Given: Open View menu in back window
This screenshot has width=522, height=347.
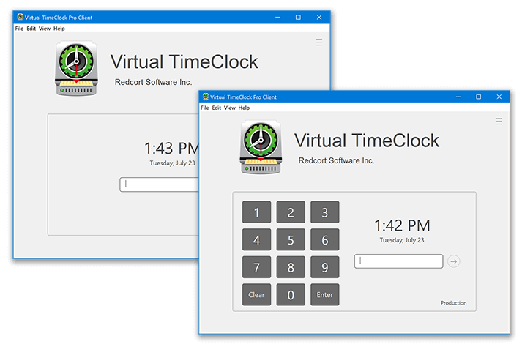Looking at the screenshot, I should coord(45,29).
